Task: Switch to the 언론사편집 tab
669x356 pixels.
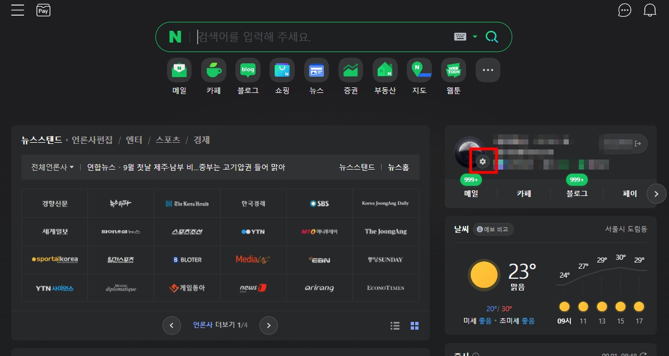Action: pos(92,140)
